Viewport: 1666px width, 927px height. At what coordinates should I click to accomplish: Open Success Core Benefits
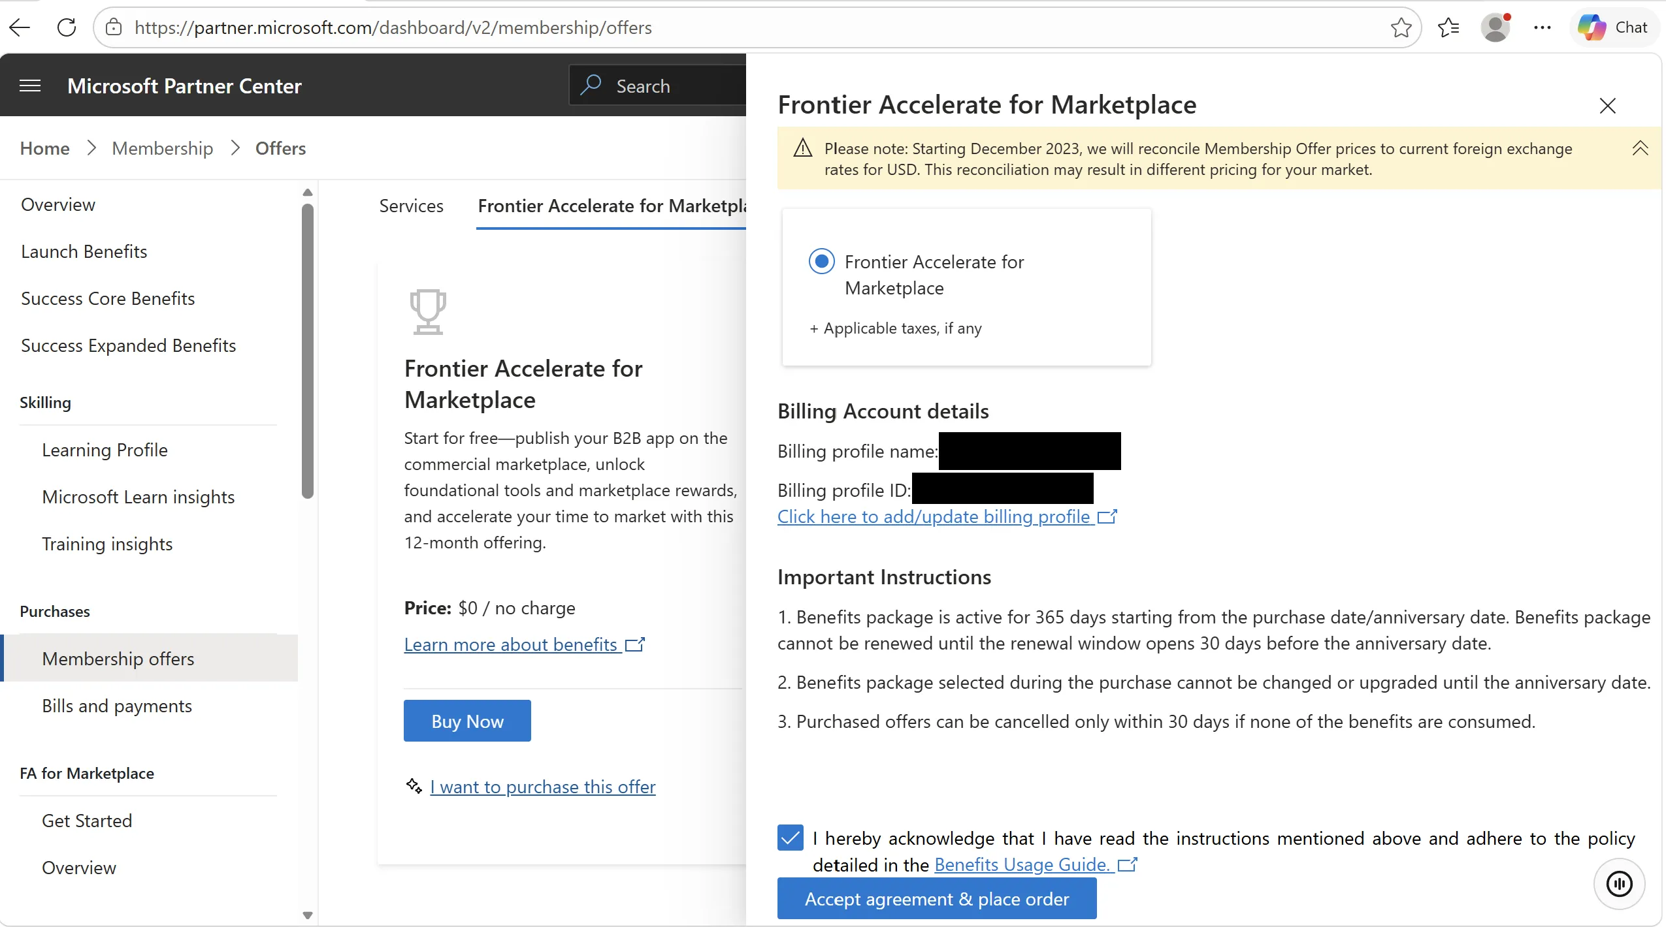pyautogui.click(x=108, y=298)
